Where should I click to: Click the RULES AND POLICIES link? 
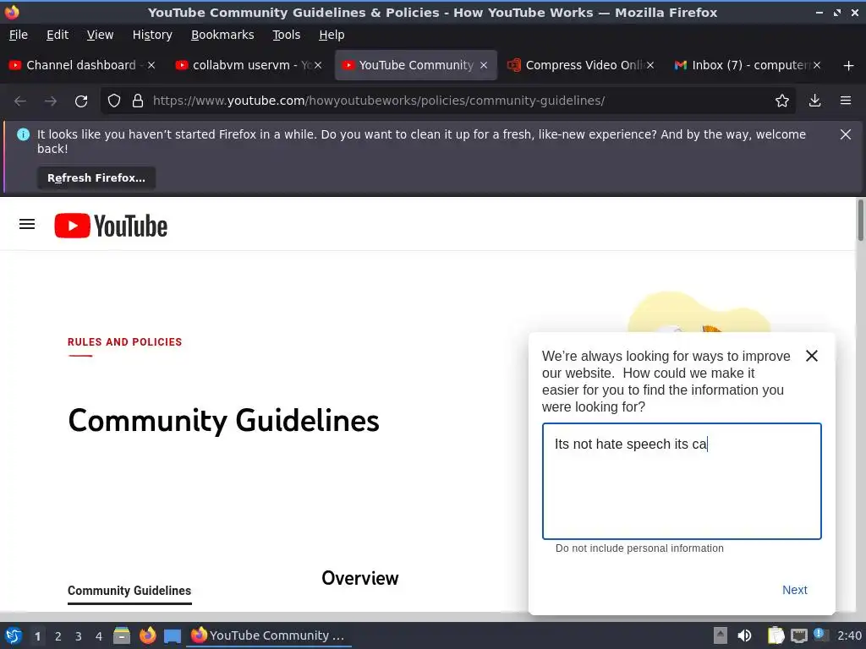pos(125,342)
